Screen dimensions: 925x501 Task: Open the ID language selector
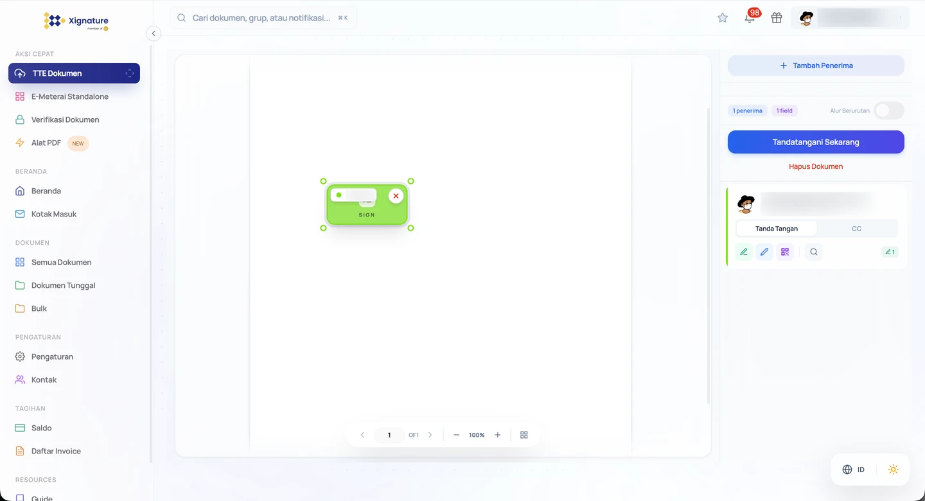854,470
